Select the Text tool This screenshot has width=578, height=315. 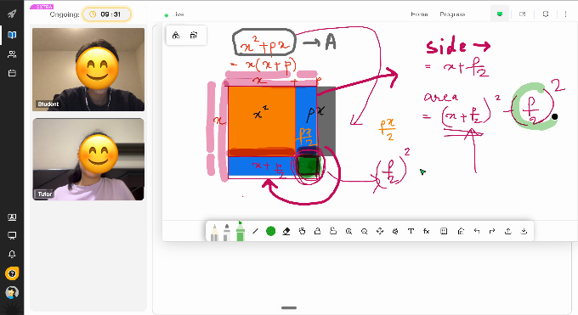(411, 231)
